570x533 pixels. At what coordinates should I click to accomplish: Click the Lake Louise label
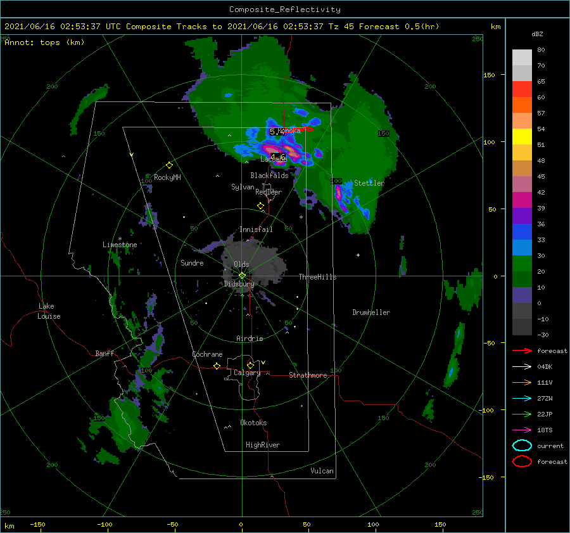click(49, 311)
